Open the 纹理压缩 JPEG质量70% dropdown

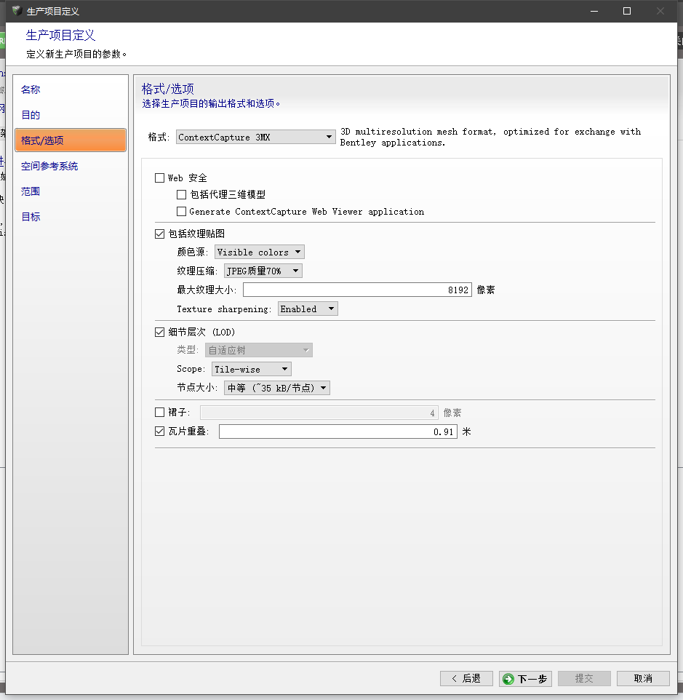pyautogui.click(x=263, y=271)
